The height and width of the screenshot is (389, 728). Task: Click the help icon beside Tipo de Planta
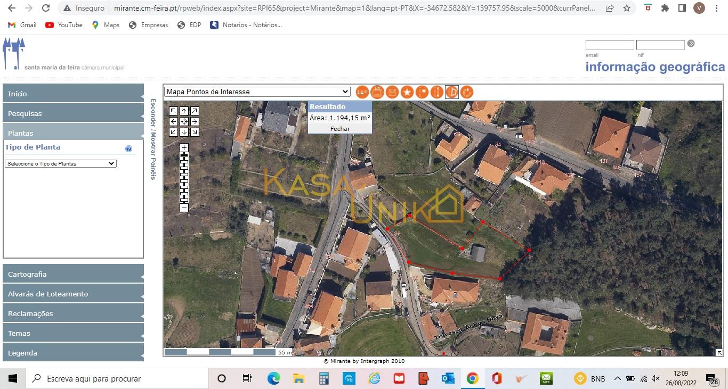(128, 149)
